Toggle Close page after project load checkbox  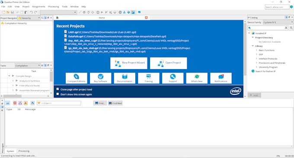[x=58, y=89]
